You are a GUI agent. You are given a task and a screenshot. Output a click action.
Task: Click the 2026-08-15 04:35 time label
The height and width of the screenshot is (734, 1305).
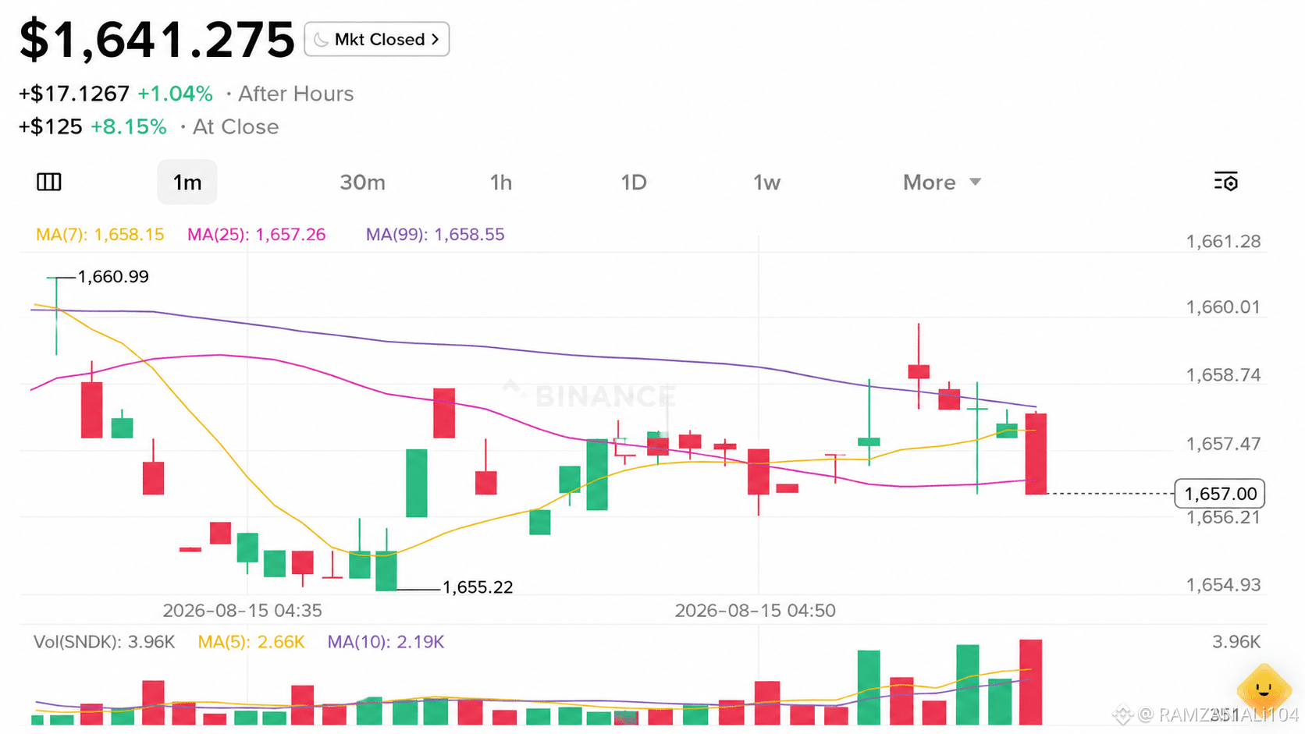coord(242,611)
